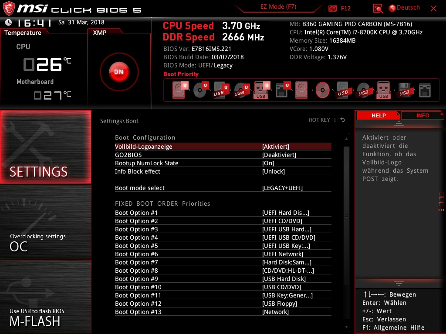Toggle Vollbild-Logoanzeige [Aktiviert] setting

(223, 147)
